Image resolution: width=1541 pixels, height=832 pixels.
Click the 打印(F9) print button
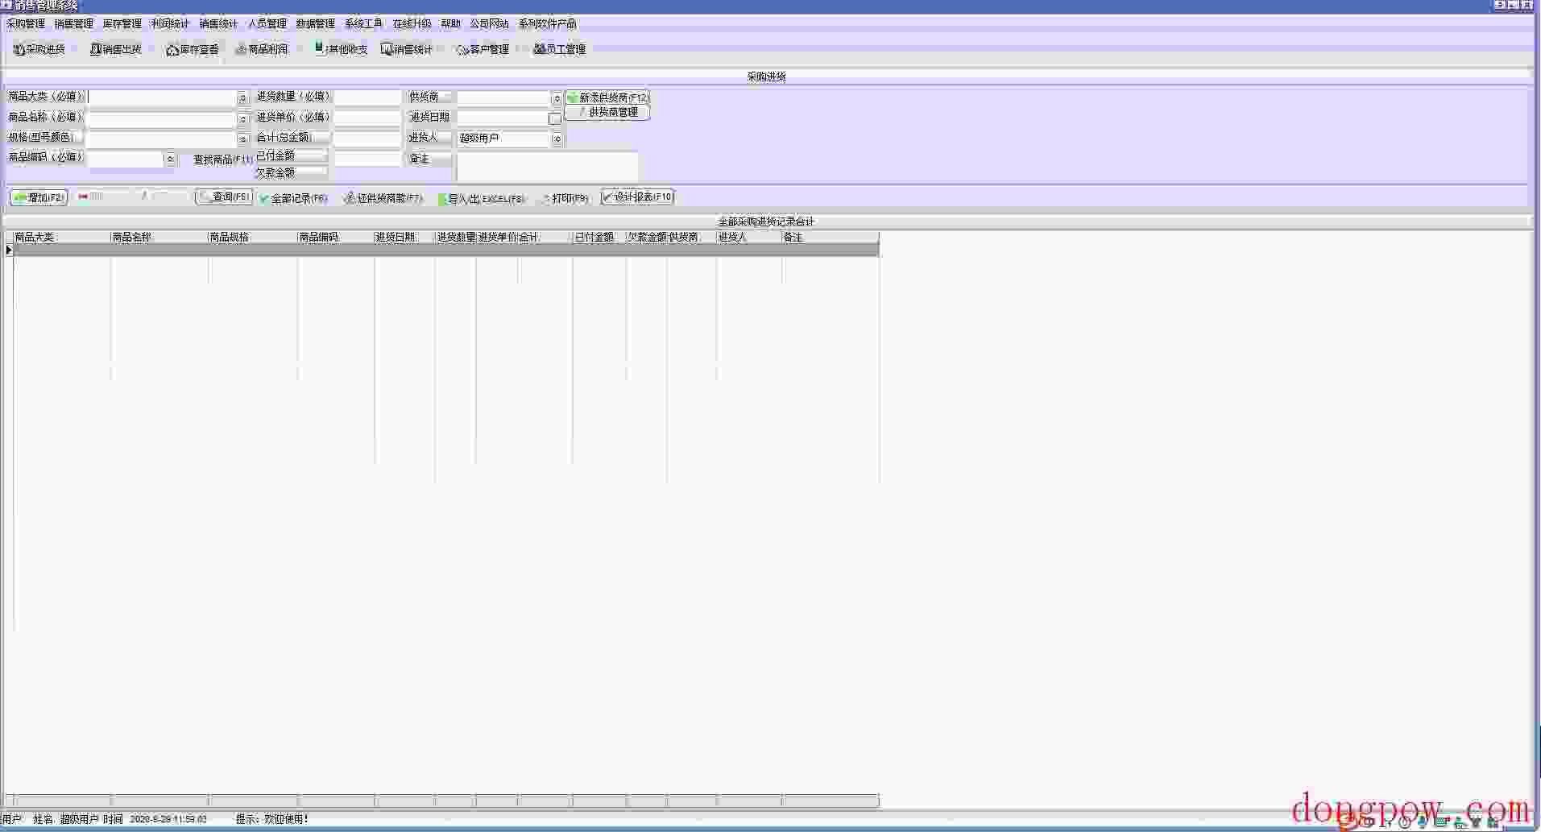(x=566, y=198)
